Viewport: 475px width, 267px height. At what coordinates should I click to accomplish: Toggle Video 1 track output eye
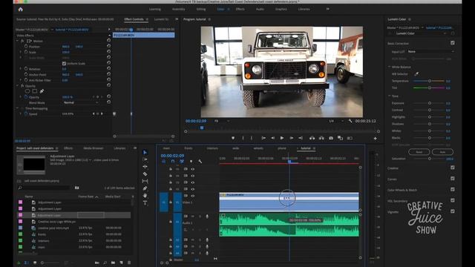click(x=193, y=196)
